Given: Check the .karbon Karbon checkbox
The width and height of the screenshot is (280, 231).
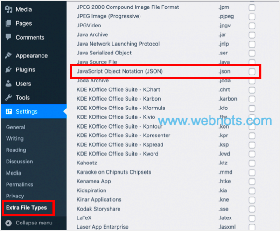Looking at the screenshot, I should 252,99.
